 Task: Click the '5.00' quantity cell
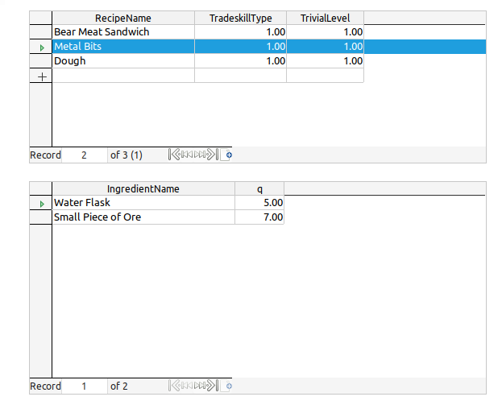coord(259,203)
